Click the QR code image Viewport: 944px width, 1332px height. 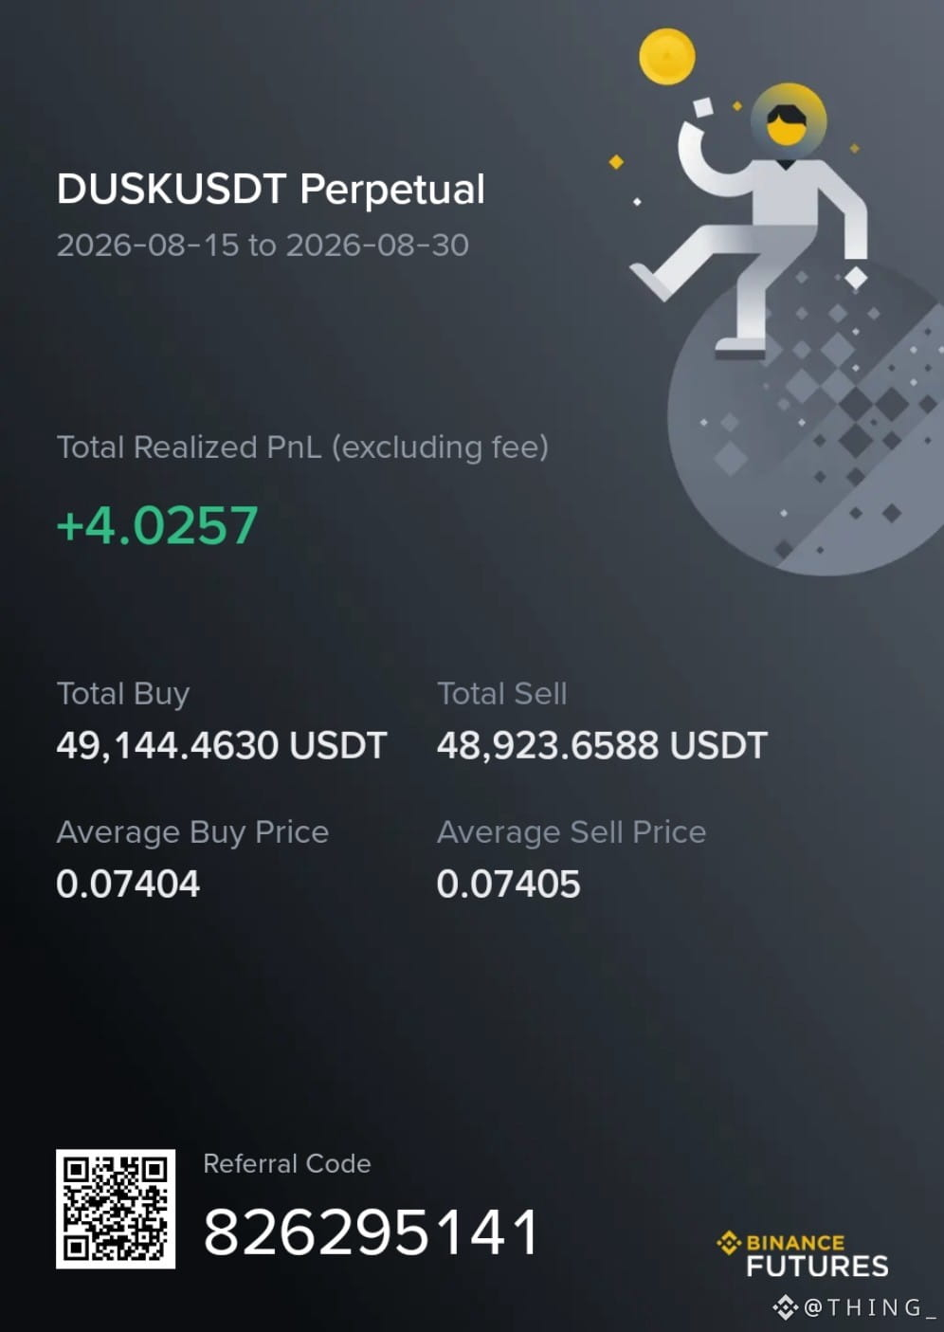point(116,1209)
